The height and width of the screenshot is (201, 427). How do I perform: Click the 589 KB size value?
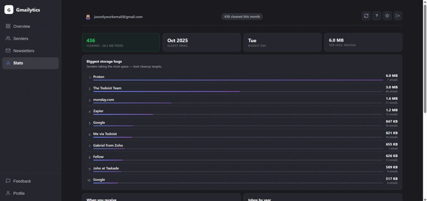391,167
